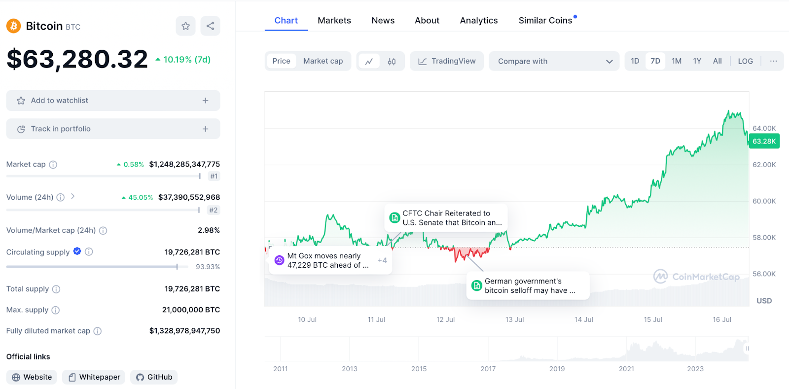Select Market cap chart toggle
The height and width of the screenshot is (389, 789).
pos(323,61)
